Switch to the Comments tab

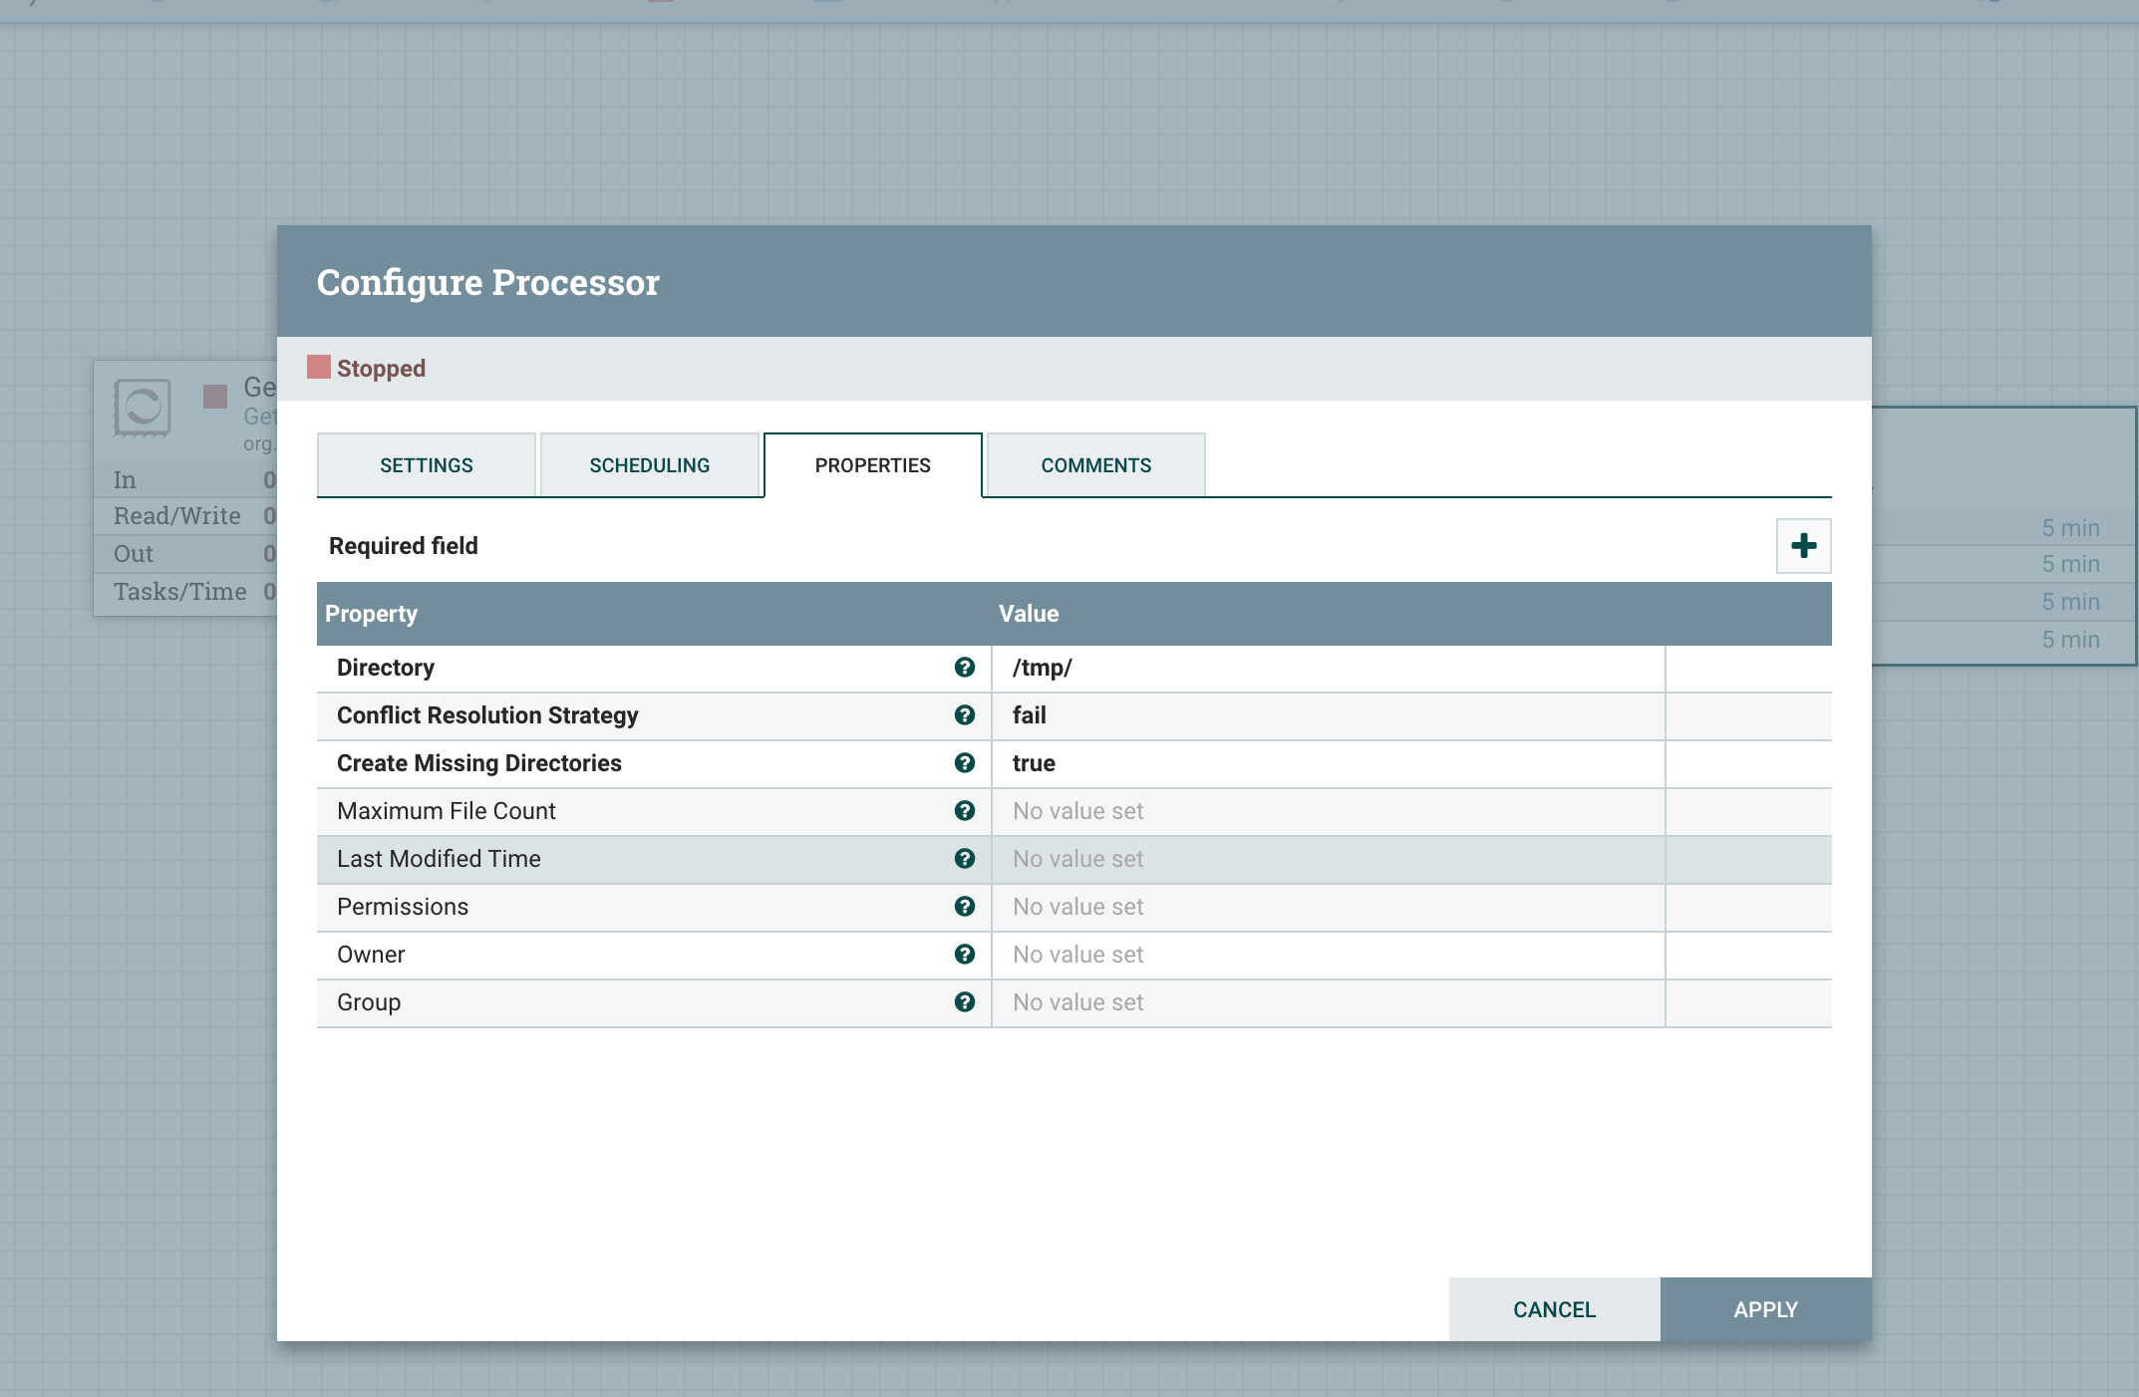click(1094, 464)
